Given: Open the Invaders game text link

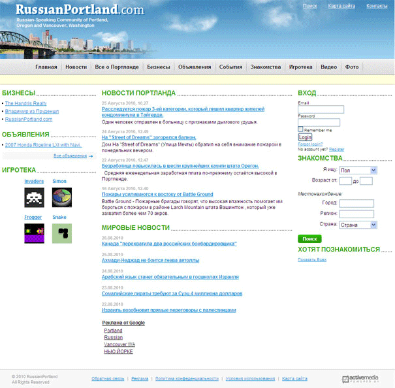Looking at the screenshot, I should pos(34,182).
